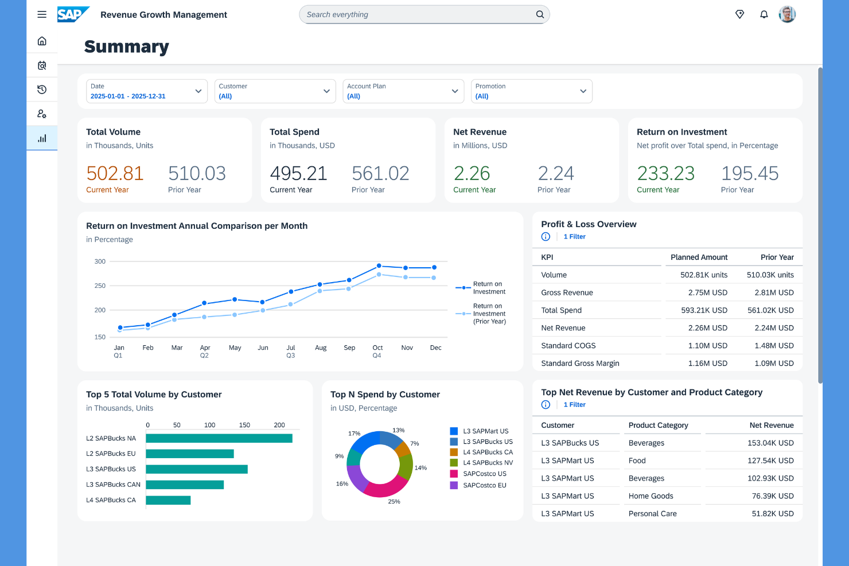
Task: Click the L3 SAPMart US blue legend swatch
Action: [454, 431]
